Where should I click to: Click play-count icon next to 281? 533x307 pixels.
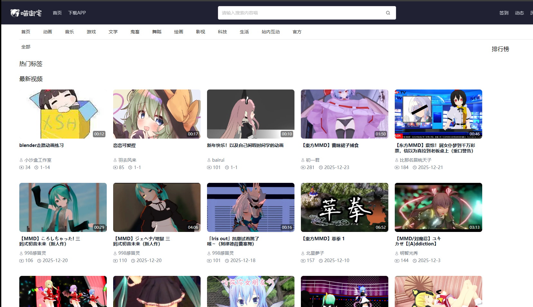(303, 167)
